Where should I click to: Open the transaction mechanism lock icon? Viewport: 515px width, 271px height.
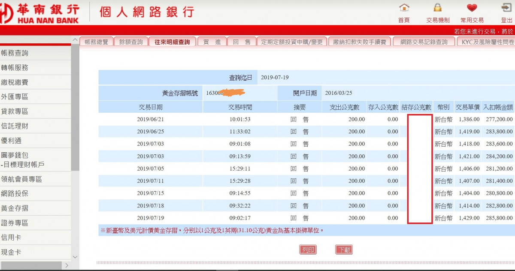pos(437,8)
